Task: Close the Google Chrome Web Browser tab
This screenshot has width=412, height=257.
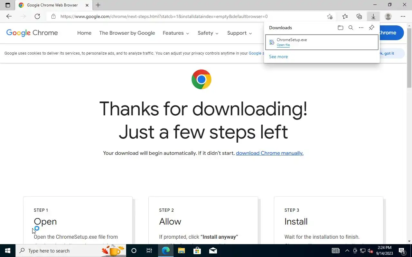Action: click(x=87, y=5)
